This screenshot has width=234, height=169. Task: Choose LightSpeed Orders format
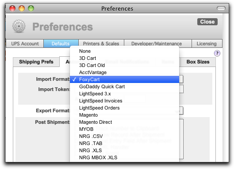[x=124, y=108]
